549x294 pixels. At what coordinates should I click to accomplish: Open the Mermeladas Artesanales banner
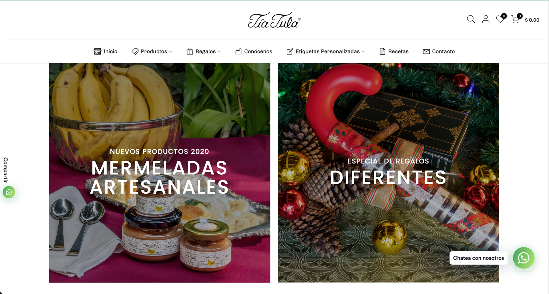point(160,173)
